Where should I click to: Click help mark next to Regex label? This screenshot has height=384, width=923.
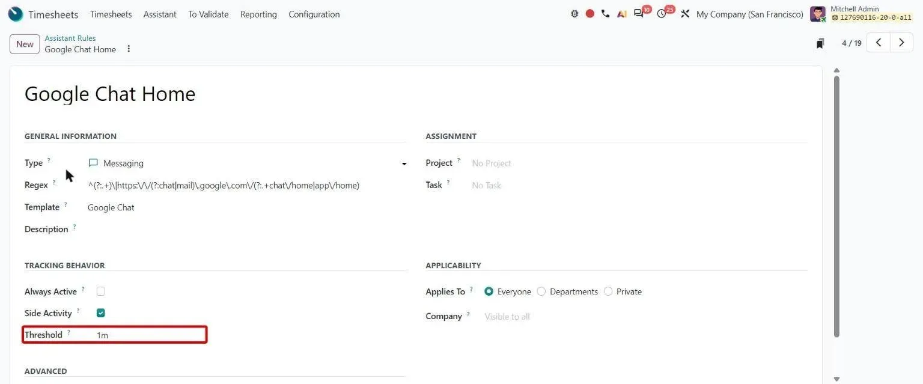(x=54, y=183)
